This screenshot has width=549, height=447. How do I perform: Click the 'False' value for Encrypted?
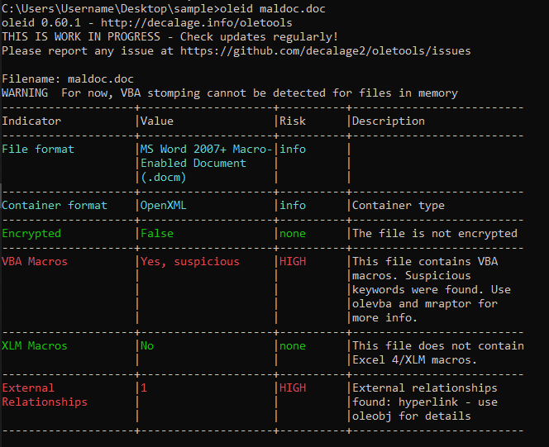(157, 234)
